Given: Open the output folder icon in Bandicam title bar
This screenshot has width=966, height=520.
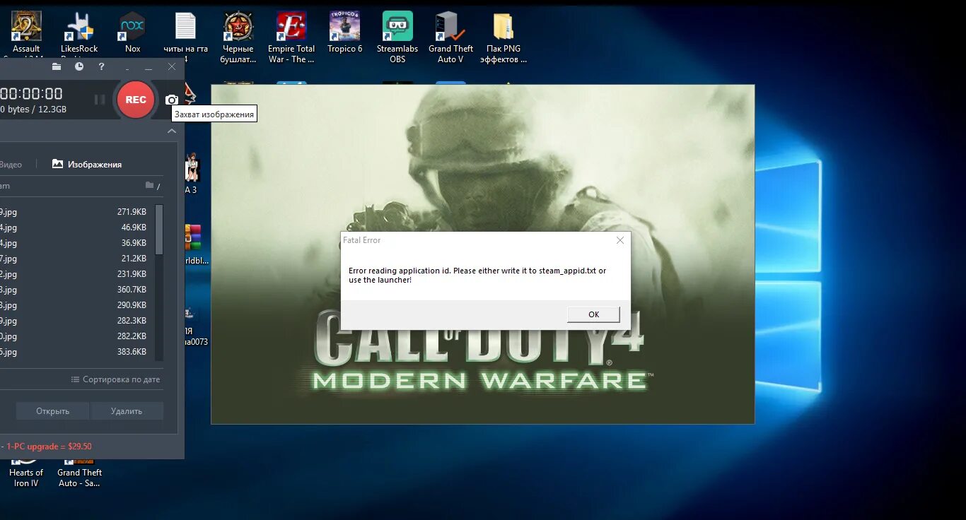Looking at the screenshot, I should point(57,66).
